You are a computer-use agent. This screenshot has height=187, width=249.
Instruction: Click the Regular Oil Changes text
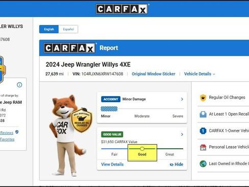227,98
